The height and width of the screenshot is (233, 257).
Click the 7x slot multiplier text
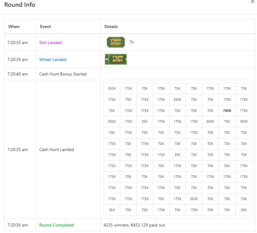(132, 42)
